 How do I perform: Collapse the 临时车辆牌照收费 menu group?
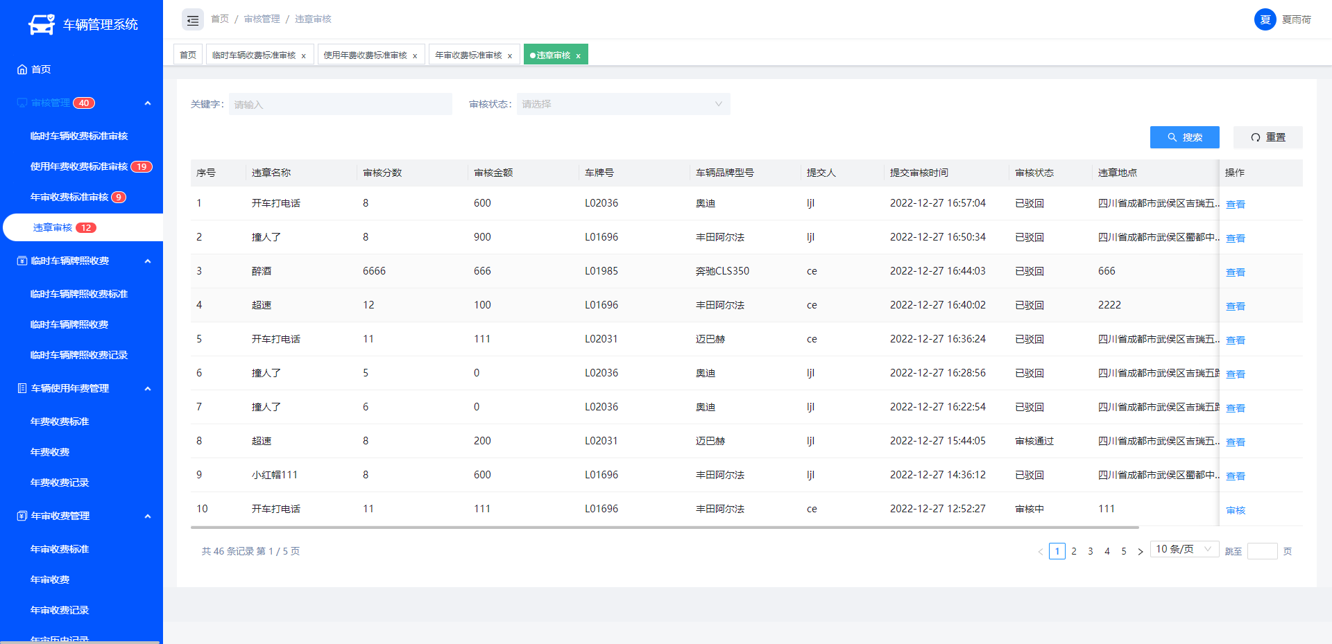point(148,261)
